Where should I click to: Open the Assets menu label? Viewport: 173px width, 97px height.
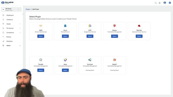click(x=8, y=24)
